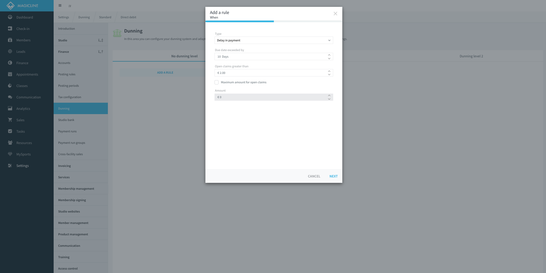This screenshot has height=273, width=546.
Task: Click the blue wizard progress bar
Action: [x=240, y=21]
